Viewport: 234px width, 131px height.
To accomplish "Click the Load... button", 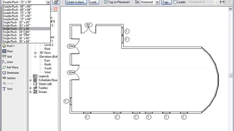I will pyautogui.click(x=94, y=2).
